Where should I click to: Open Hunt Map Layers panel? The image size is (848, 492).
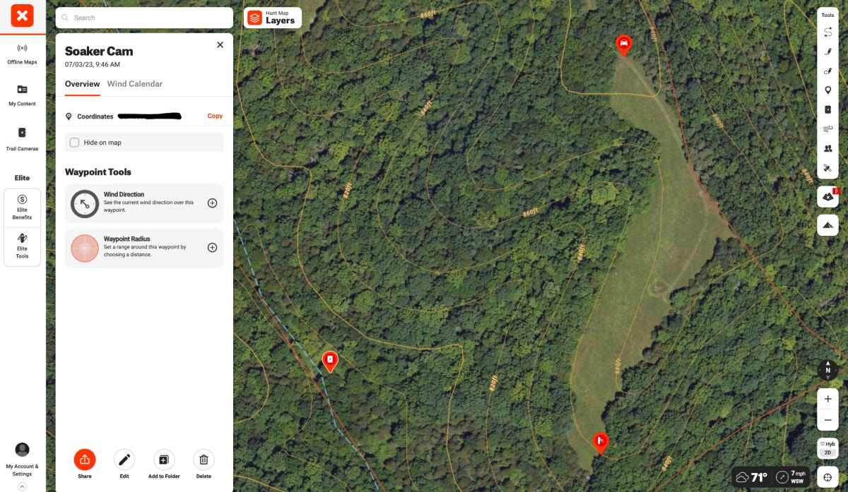[x=273, y=18]
